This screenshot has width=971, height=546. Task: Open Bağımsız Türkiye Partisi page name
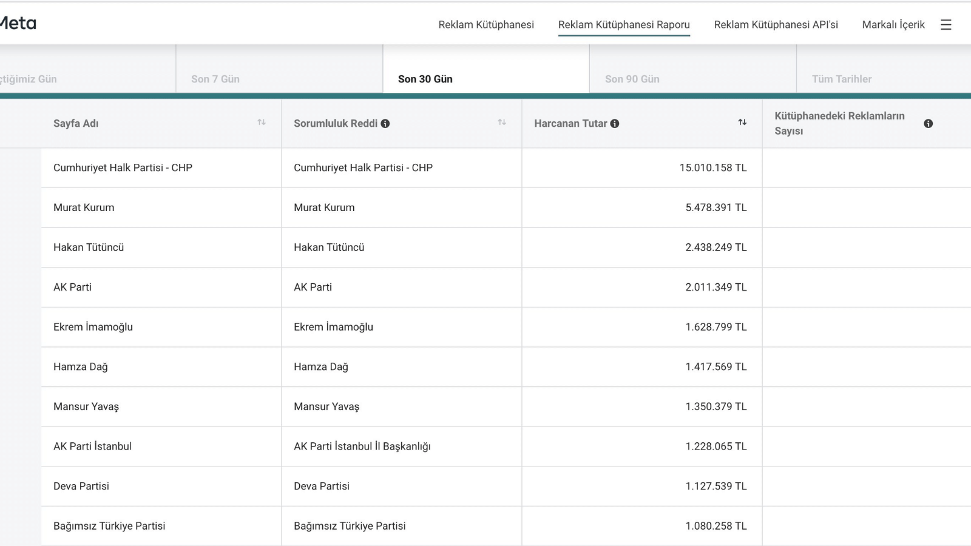point(109,526)
